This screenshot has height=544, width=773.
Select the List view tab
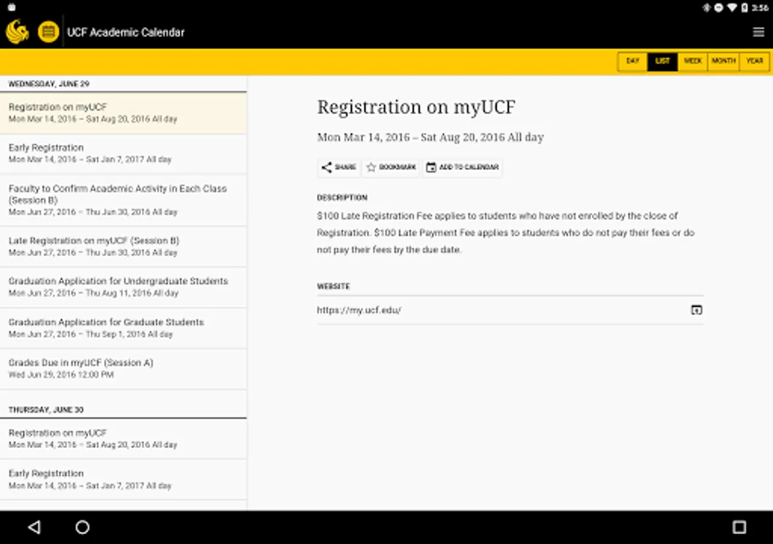pyautogui.click(x=662, y=61)
